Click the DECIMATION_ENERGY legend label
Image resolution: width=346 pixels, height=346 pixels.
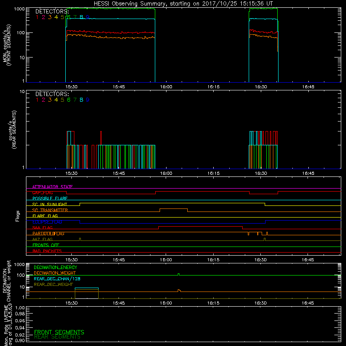tap(55, 267)
